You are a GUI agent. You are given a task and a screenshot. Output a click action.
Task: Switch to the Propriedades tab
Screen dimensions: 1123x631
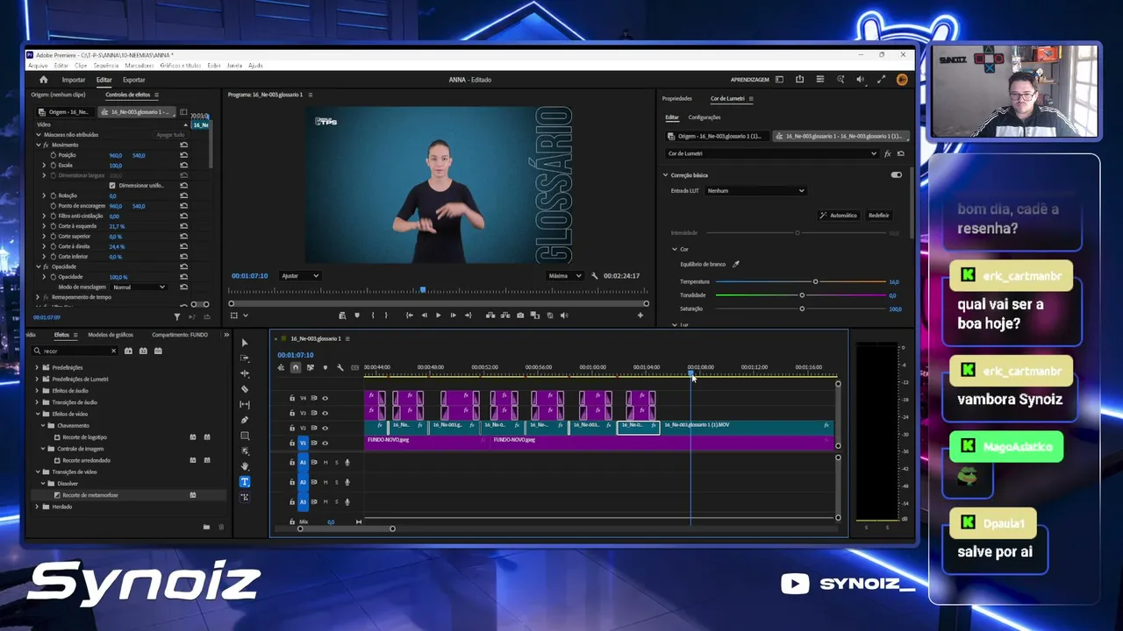(x=677, y=99)
